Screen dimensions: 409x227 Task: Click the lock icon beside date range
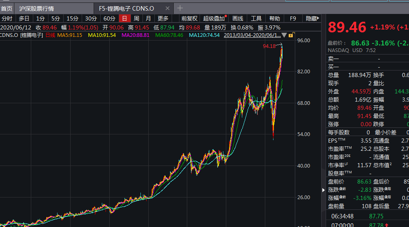point(291,35)
